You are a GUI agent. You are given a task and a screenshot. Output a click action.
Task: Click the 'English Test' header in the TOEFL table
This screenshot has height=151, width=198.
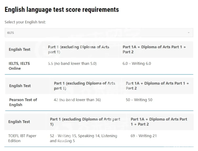point(19,122)
